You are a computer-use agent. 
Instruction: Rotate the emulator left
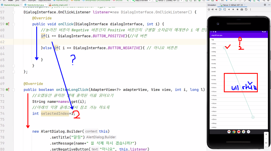point(220,9)
